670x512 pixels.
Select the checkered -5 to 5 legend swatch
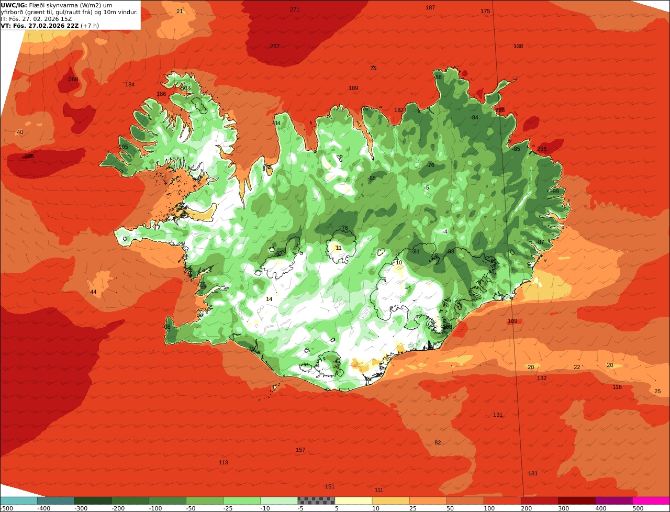[x=316, y=500]
